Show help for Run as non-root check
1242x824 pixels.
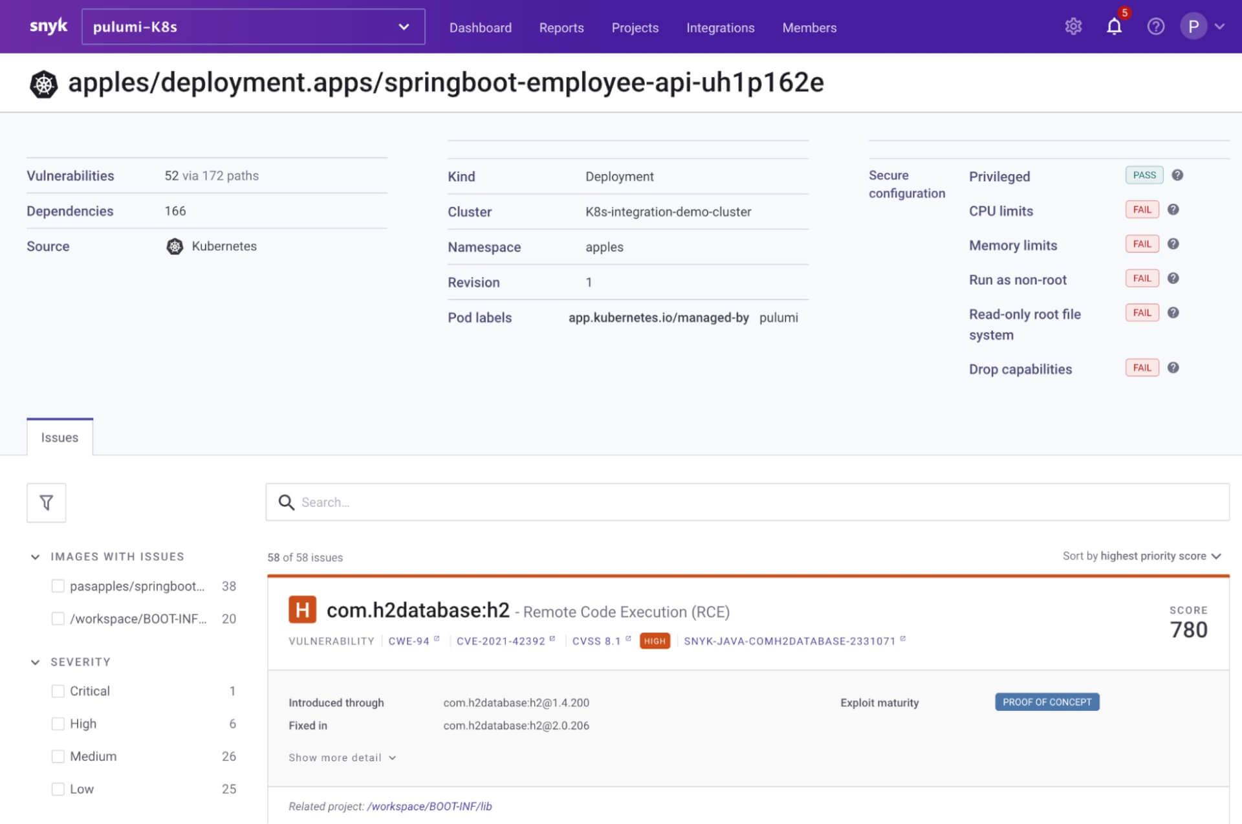pos(1173,278)
